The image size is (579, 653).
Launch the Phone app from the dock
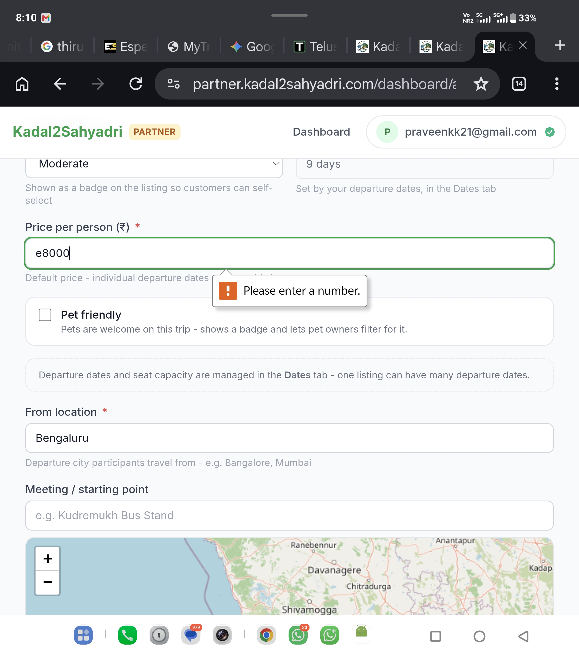pyautogui.click(x=127, y=635)
